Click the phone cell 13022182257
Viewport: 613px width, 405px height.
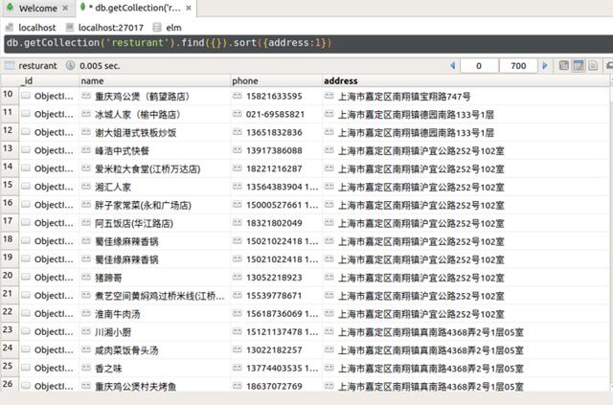pyautogui.click(x=277, y=349)
